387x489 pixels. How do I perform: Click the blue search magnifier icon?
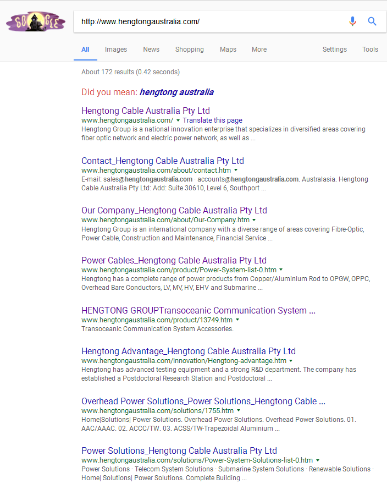click(x=372, y=21)
